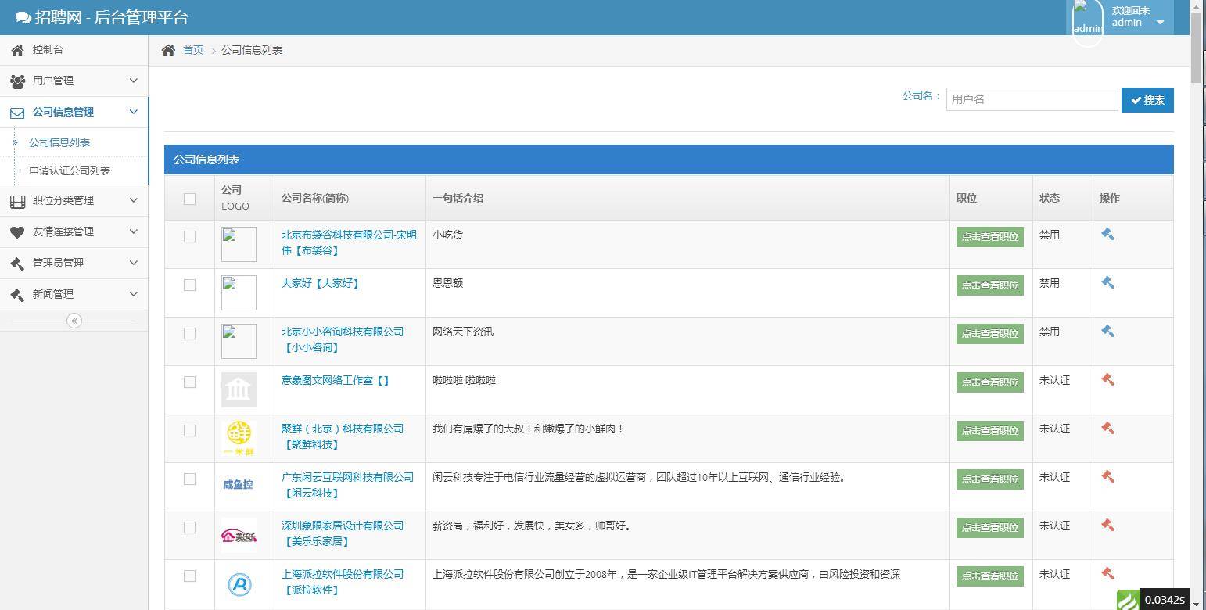Click the blue gavel icon on 北京布袋谷科技 row
The width and height of the screenshot is (1206, 610).
(x=1107, y=234)
